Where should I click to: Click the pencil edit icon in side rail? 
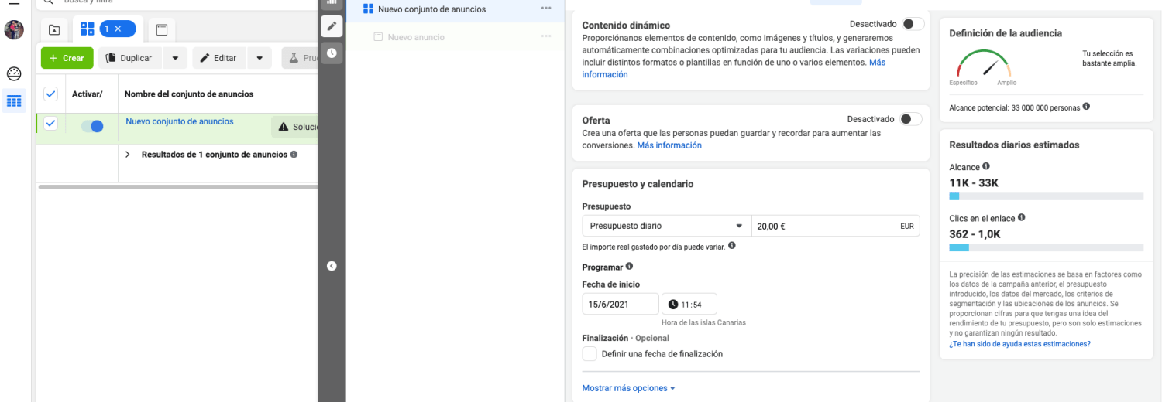pyautogui.click(x=332, y=26)
